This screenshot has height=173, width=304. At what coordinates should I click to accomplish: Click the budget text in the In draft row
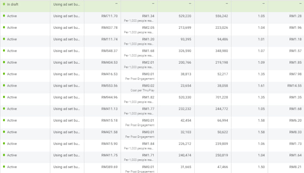pos(67,5)
